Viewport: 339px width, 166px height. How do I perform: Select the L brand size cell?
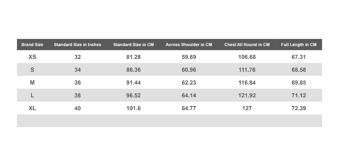tap(32, 95)
